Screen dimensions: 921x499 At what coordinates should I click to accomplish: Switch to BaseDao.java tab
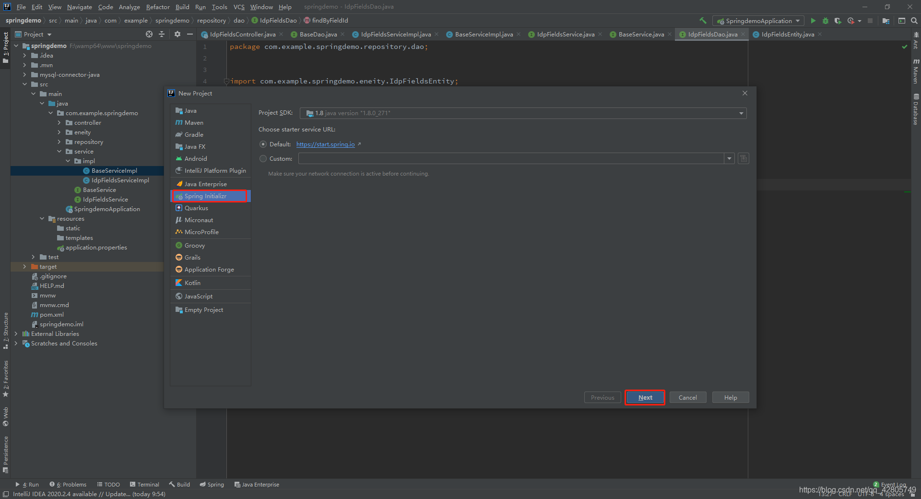(318, 34)
